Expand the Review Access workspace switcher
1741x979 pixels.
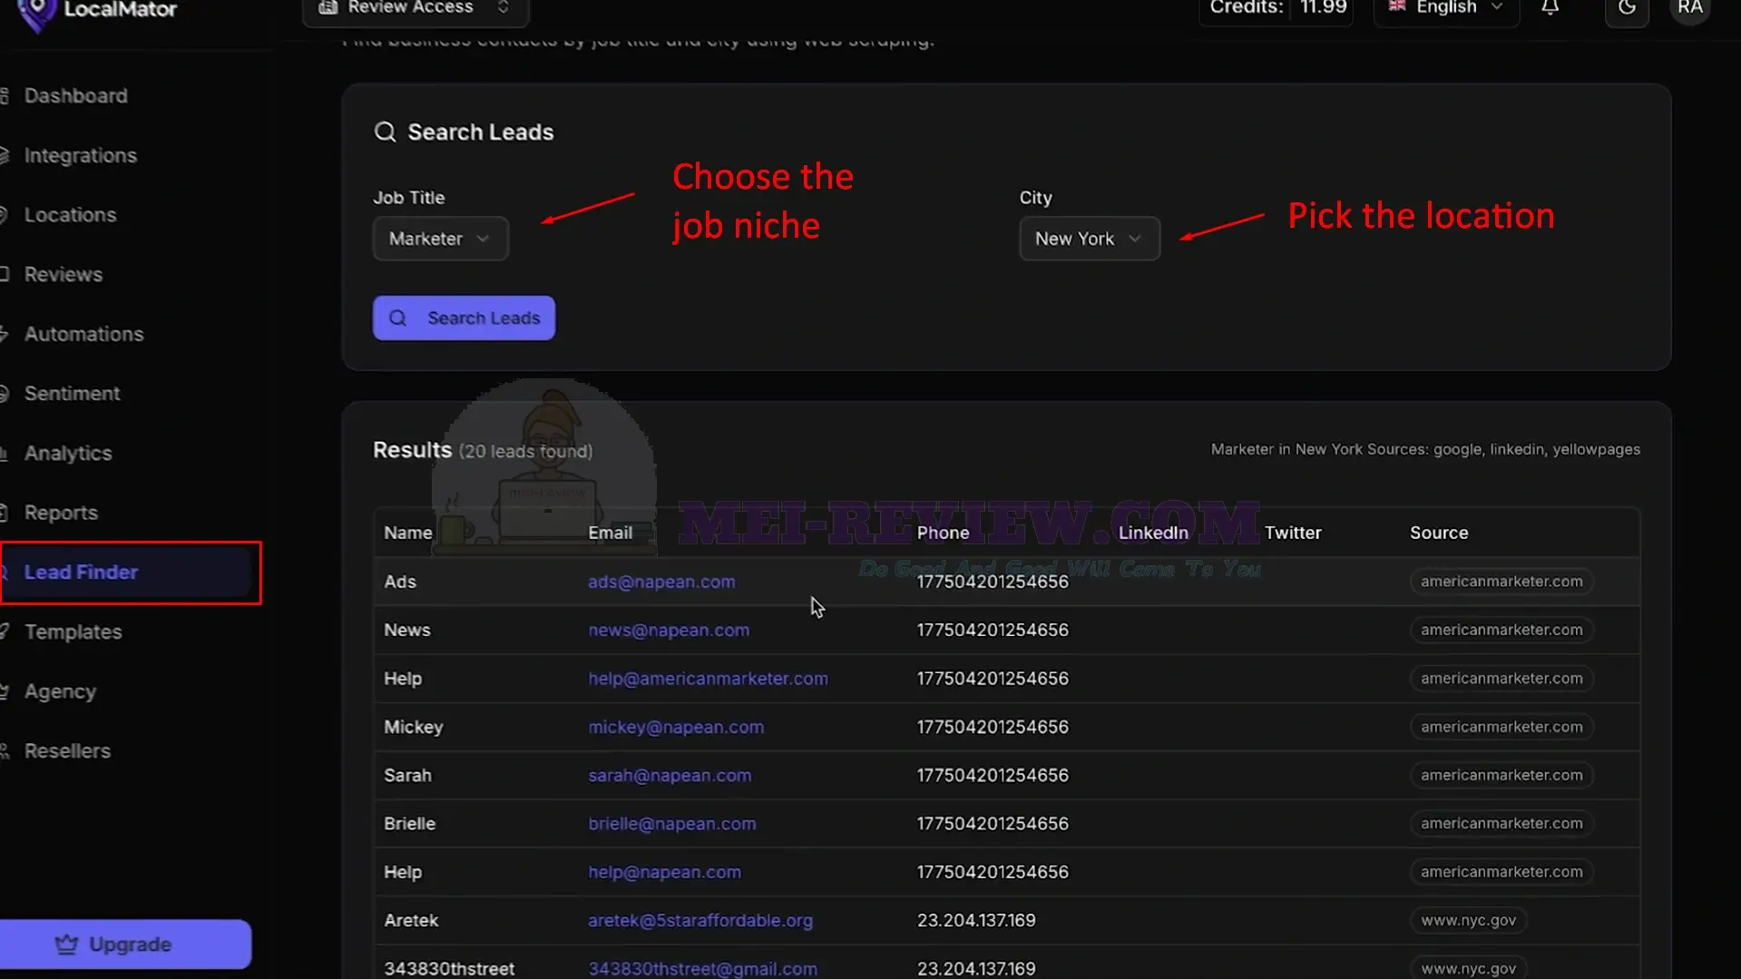click(415, 8)
